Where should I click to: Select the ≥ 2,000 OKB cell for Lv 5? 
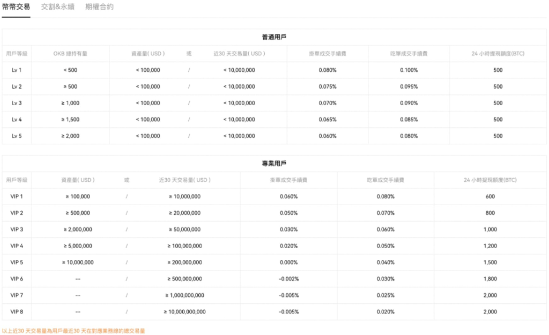pos(71,136)
